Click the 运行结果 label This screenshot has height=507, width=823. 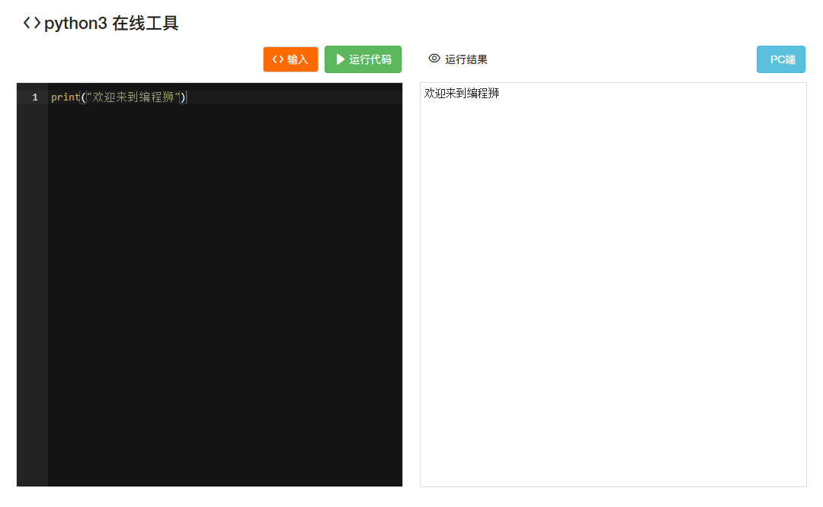pyautogui.click(x=466, y=59)
